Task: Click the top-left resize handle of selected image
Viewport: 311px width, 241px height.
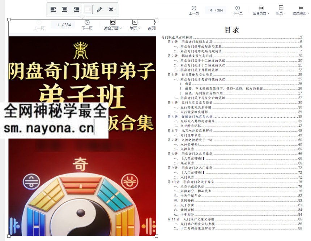Action: (x=9, y=19)
